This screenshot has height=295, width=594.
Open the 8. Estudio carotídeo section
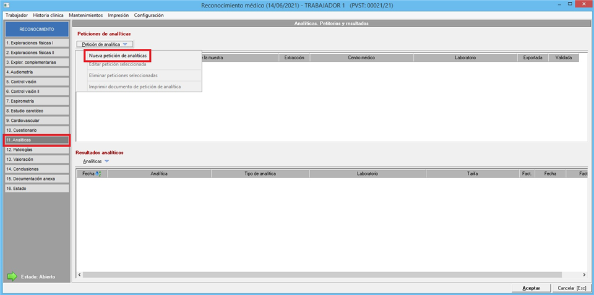(37, 111)
